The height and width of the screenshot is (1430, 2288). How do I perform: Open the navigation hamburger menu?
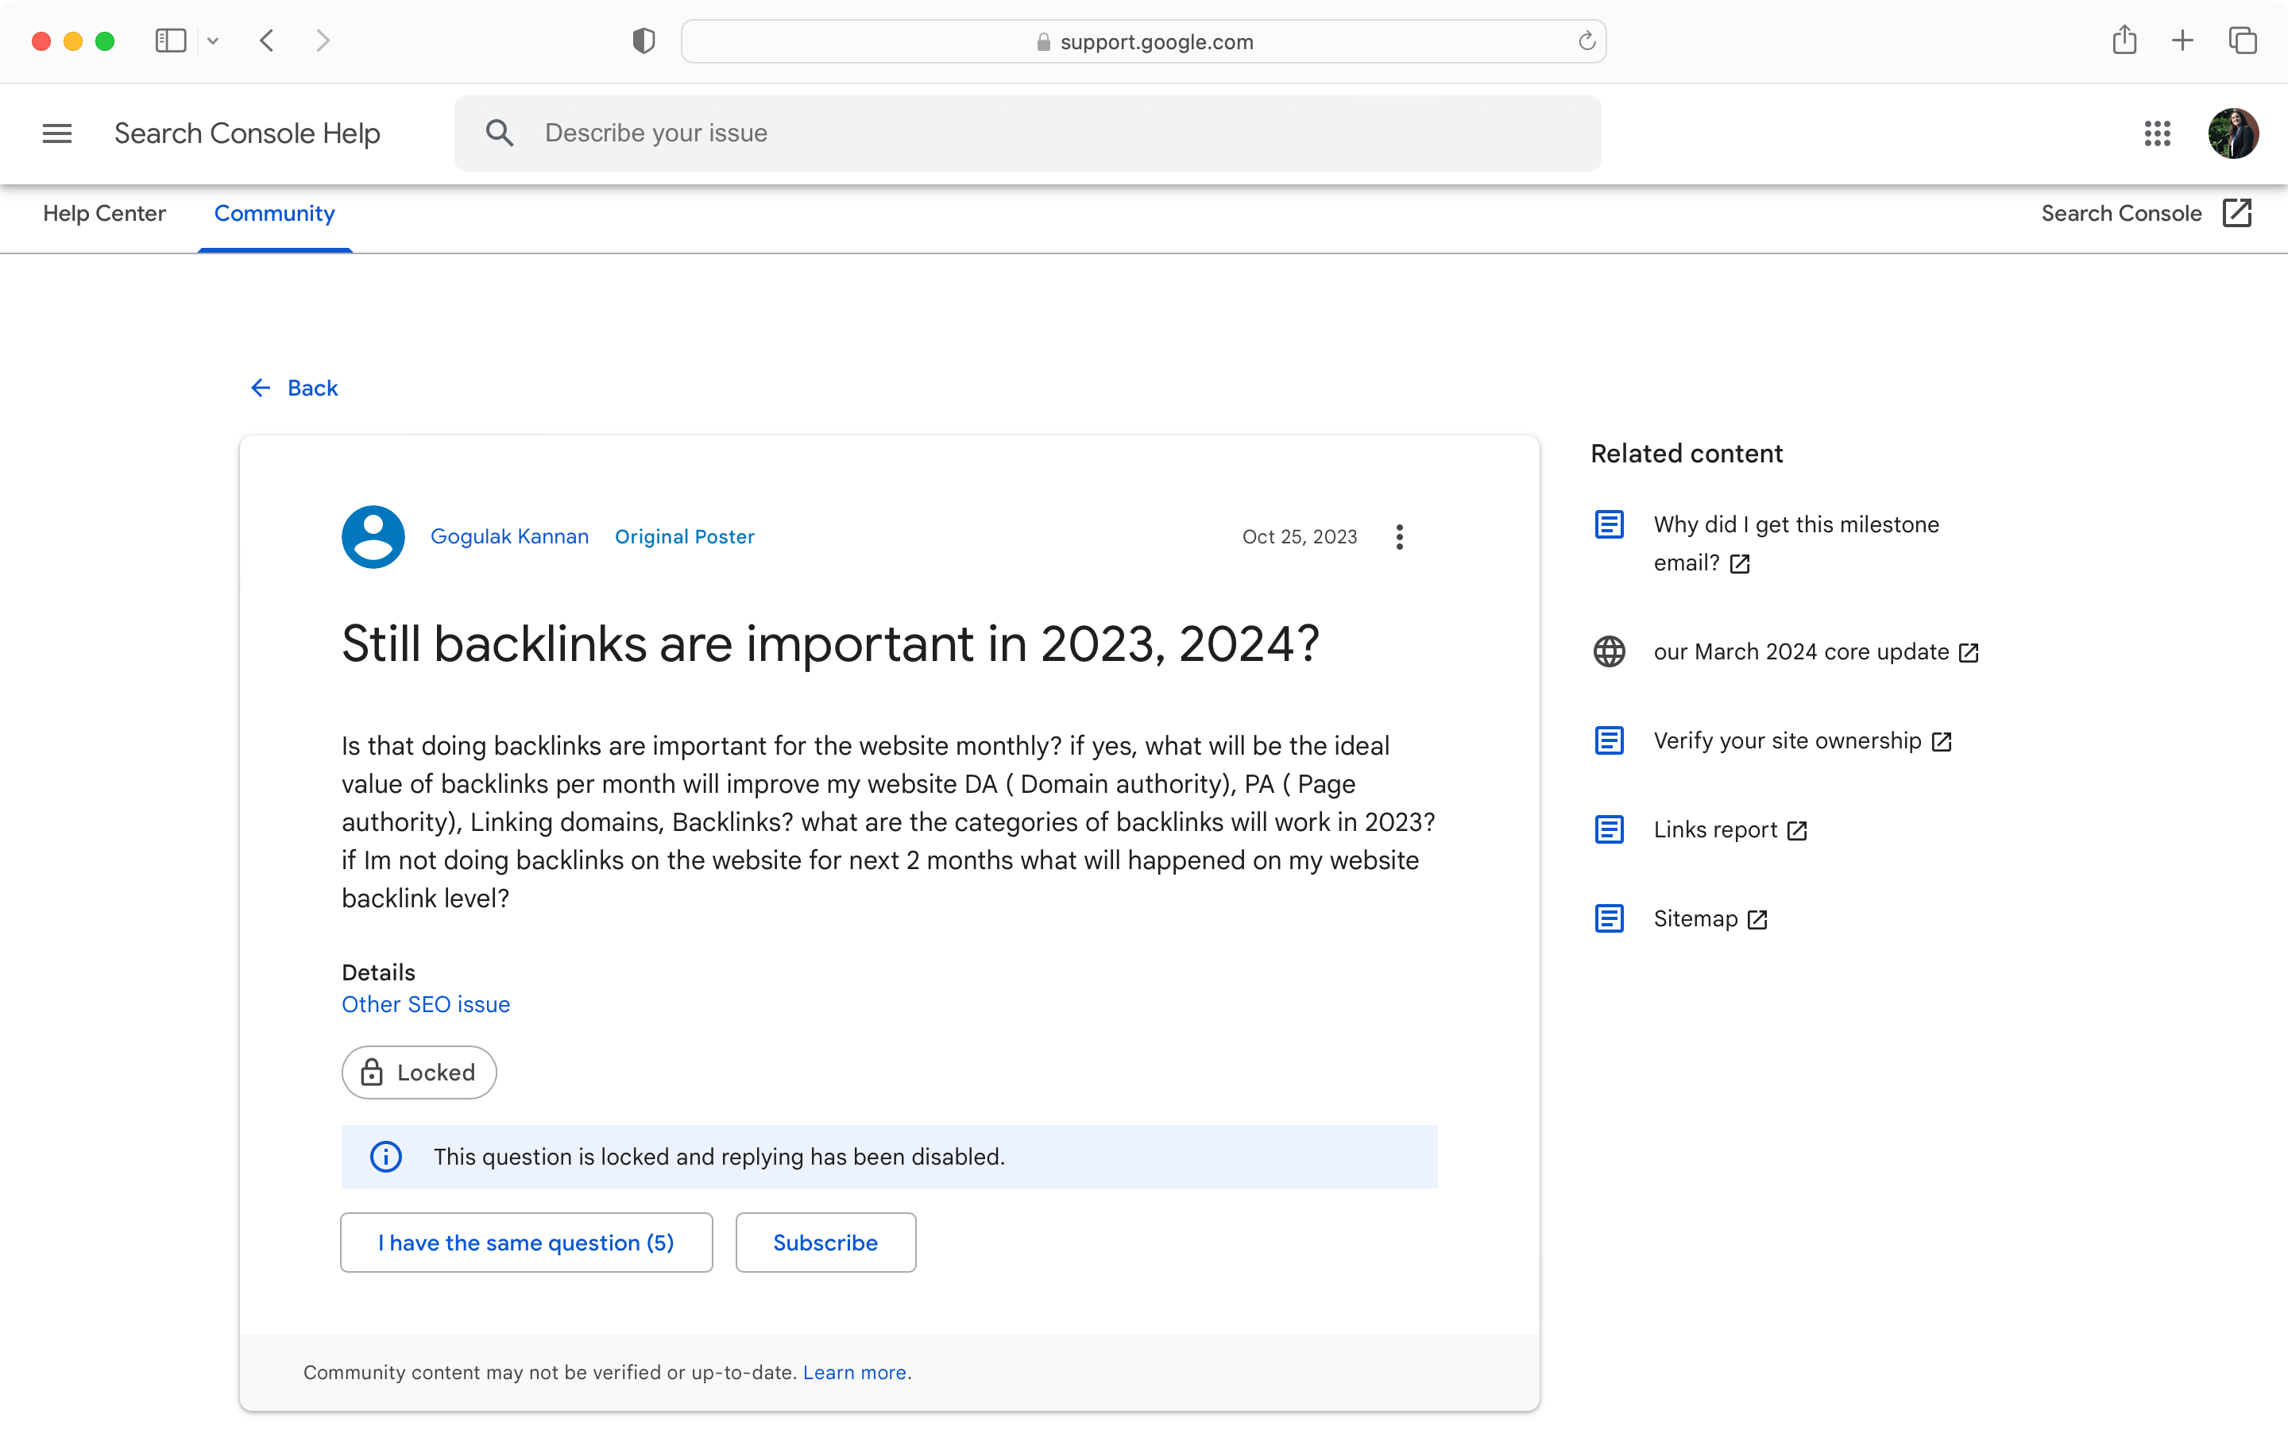(x=56, y=133)
